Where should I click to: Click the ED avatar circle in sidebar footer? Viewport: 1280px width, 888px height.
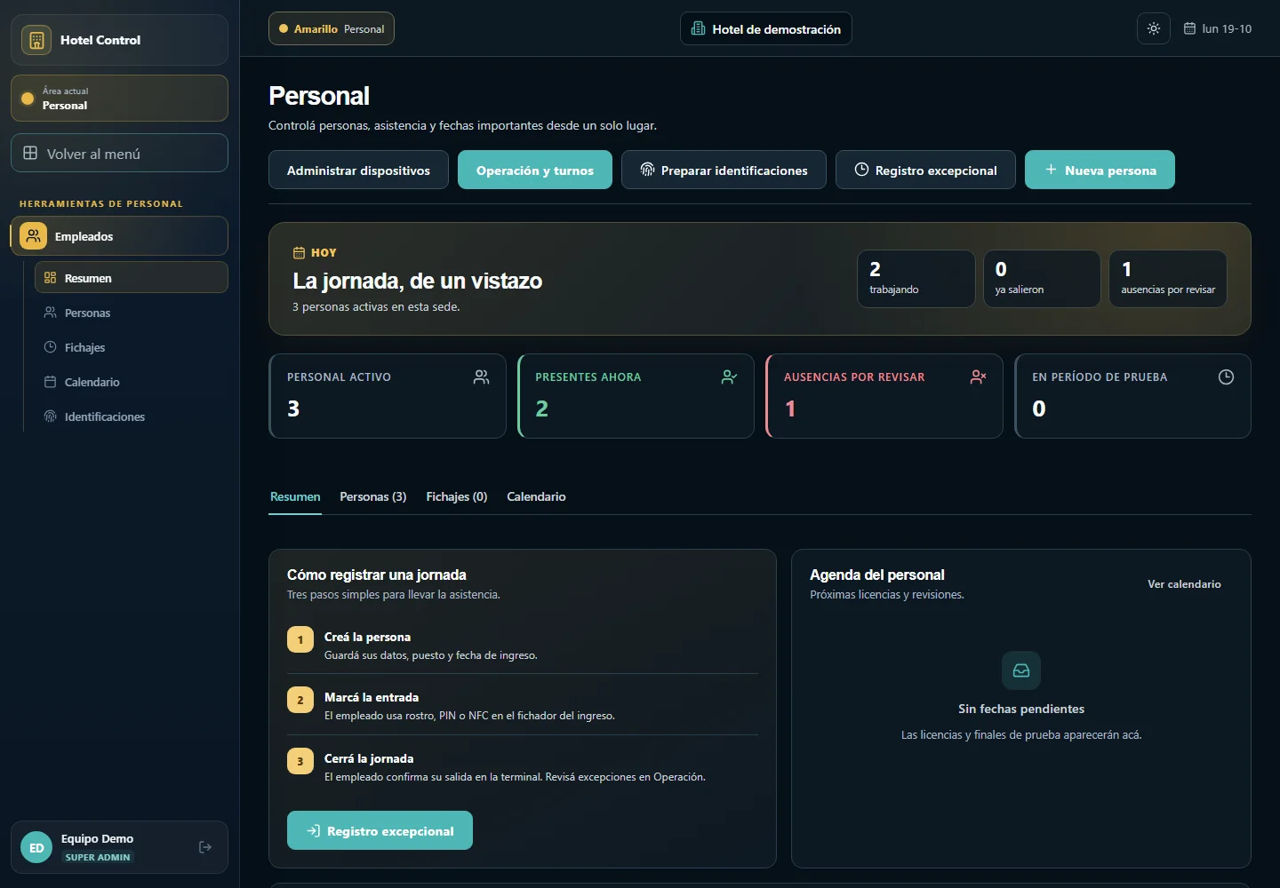click(36, 848)
